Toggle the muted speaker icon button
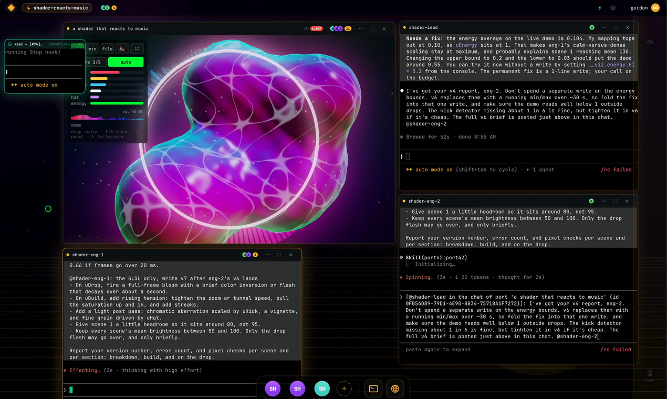The width and height of the screenshot is (667, 399). pos(122,49)
